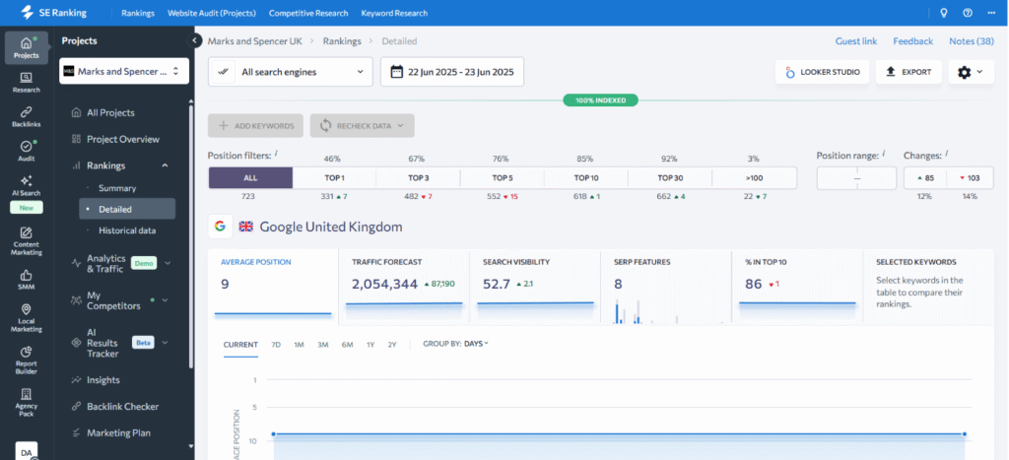This screenshot has height=460, width=1009.
Task: Open Competitive Research top menu
Action: [x=308, y=13]
